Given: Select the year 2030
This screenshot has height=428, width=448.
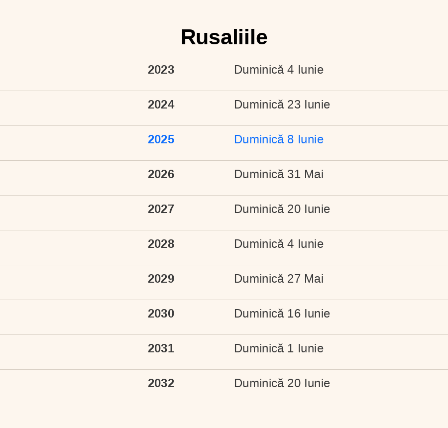Looking at the screenshot, I should pyautogui.click(x=161, y=314).
